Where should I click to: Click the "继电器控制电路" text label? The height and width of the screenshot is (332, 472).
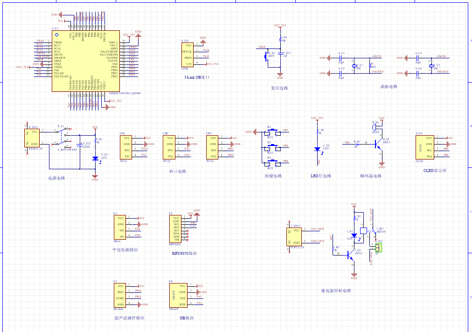(336, 291)
